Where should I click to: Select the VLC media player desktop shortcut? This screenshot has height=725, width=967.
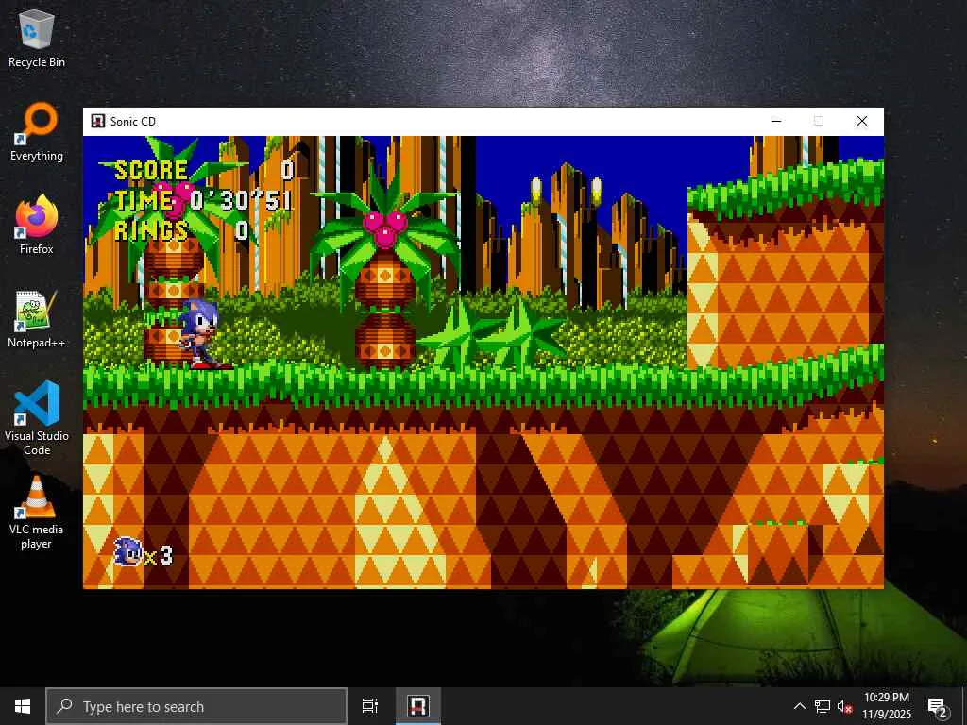point(37,512)
